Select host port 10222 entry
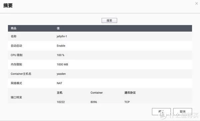Image resolution: width=200 pixels, height=121 pixels. pos(61,102)
